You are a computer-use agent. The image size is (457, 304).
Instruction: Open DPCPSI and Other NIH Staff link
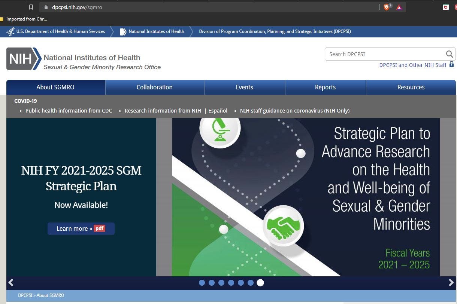(413, 65)
